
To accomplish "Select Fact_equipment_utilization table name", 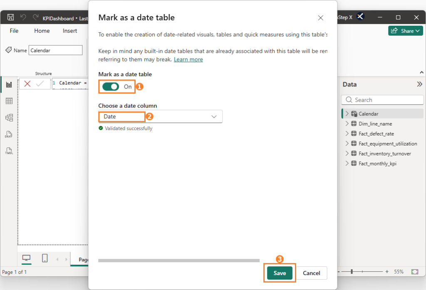I will click(x=388, y=143).
